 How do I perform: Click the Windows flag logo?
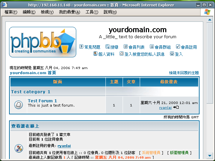pos(207,12)
